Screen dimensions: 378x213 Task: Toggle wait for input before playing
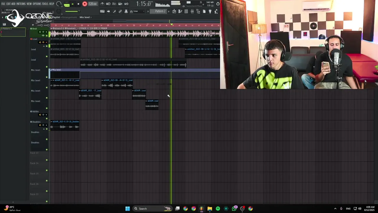coord(108,4)
